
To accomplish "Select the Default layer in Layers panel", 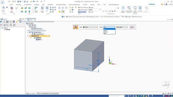I will point(8,30).
